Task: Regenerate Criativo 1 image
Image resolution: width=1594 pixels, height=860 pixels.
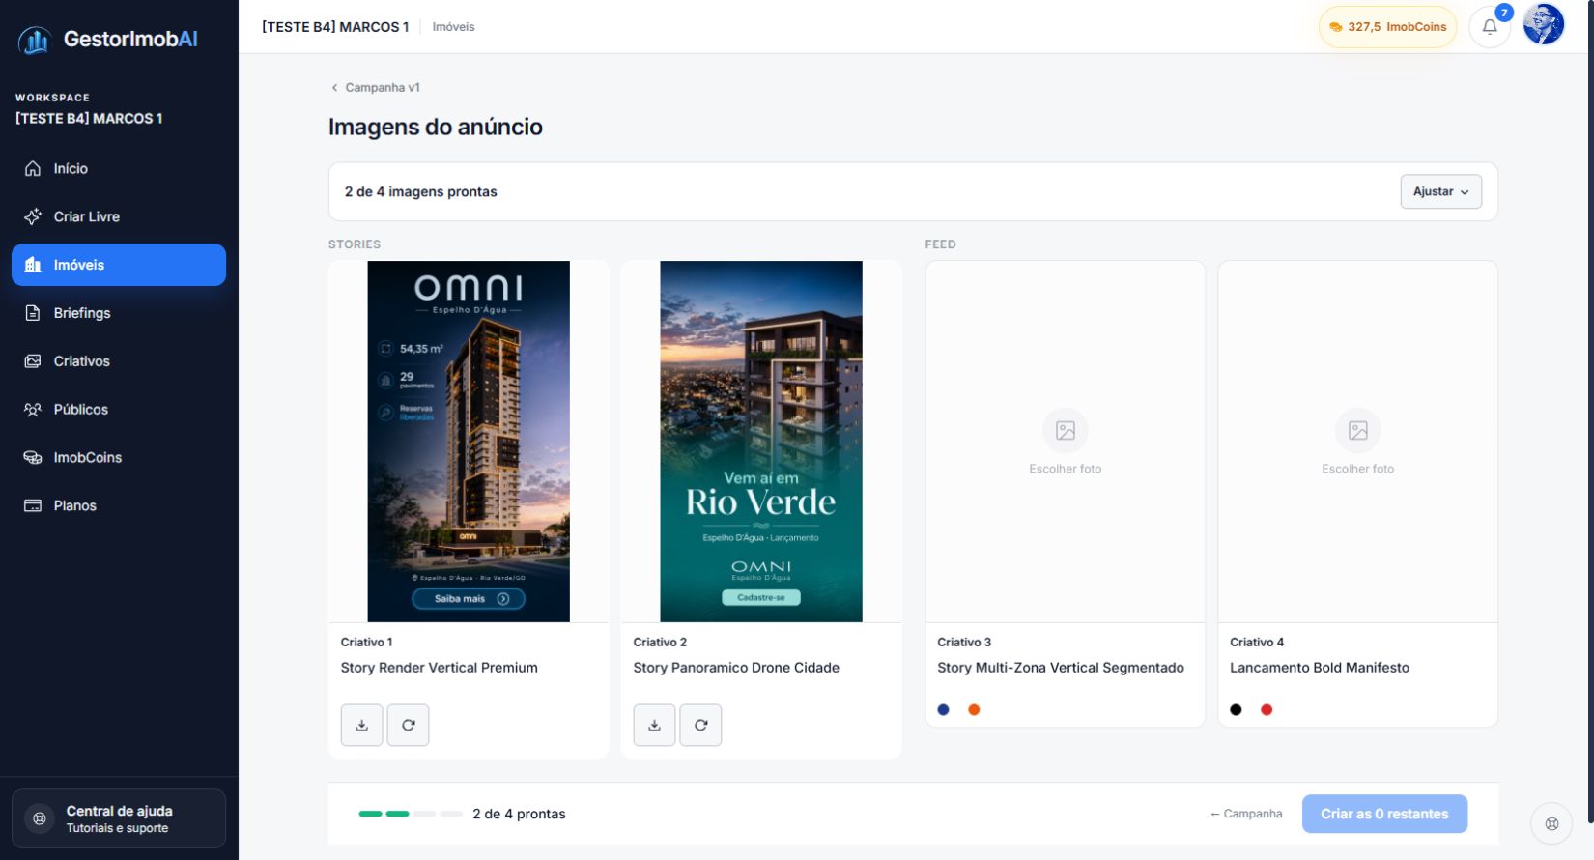Action: pyautogui.click(x=409, y=725)
